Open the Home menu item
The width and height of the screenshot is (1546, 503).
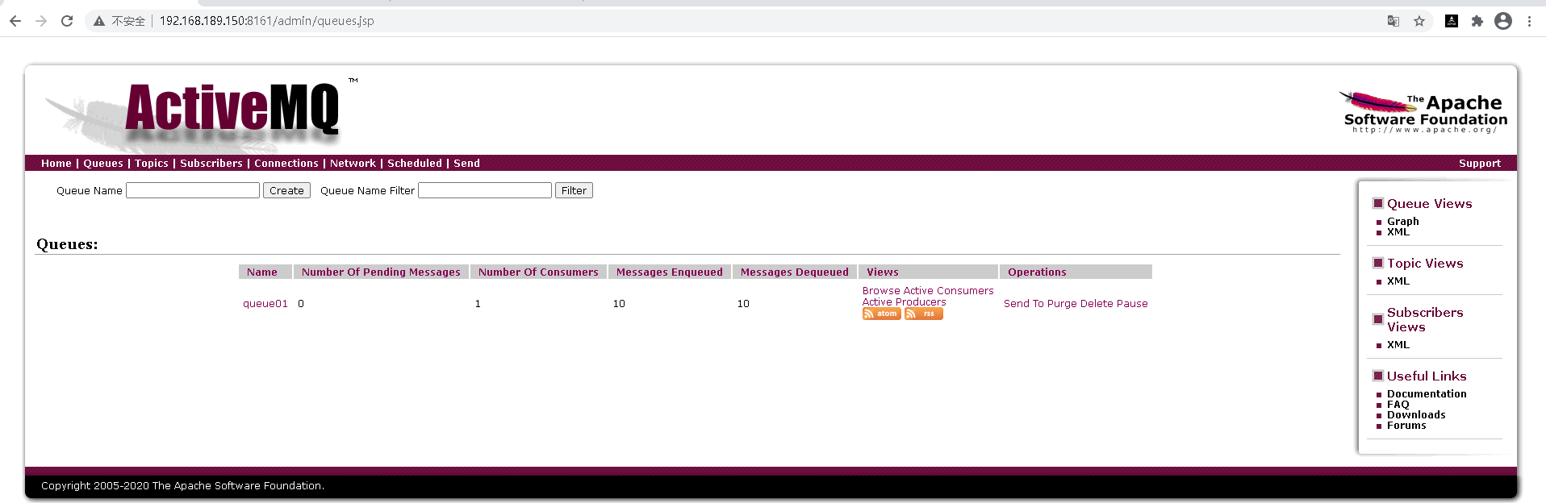pos(56,163)
